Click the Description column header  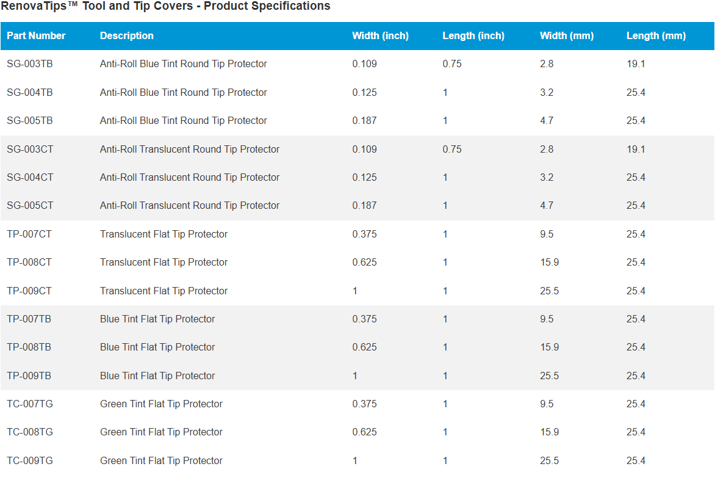[127, 36]
